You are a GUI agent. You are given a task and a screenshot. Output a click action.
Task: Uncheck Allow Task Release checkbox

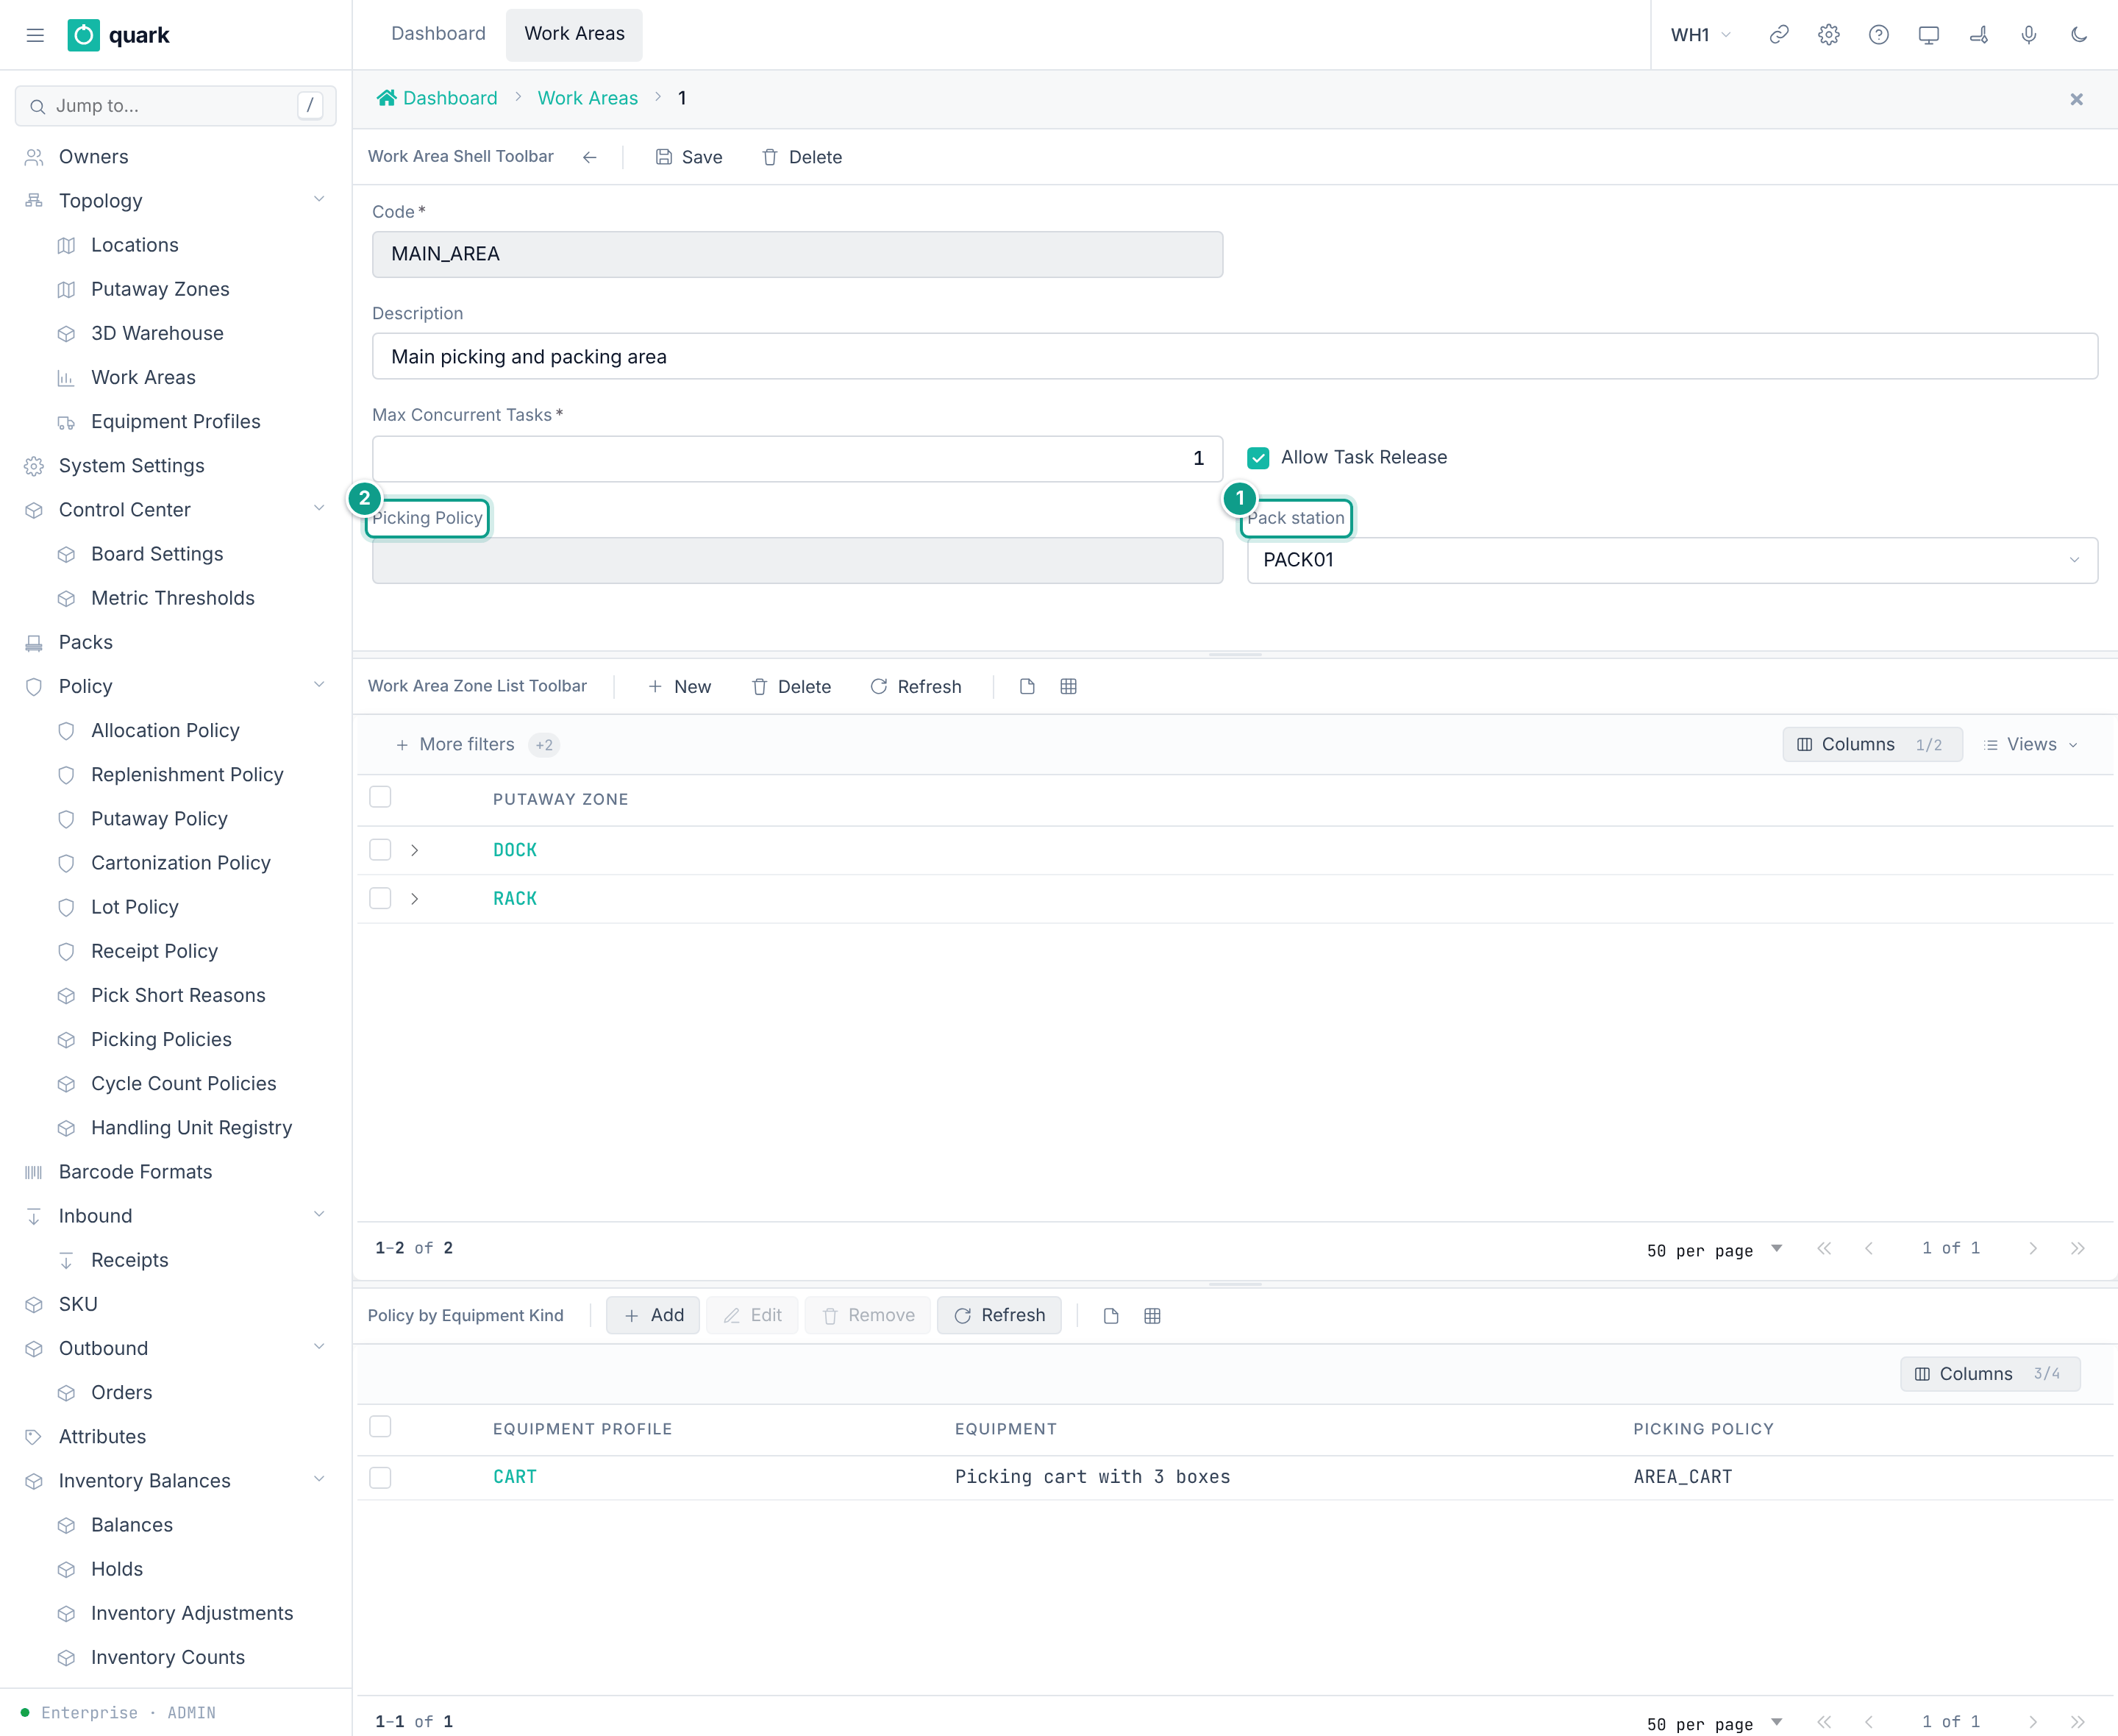click(x=1258, y=458)
